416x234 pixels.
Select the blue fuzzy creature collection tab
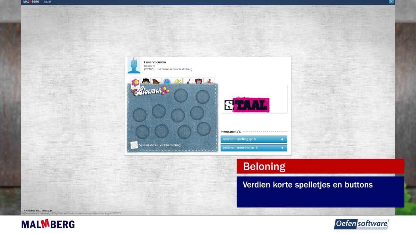167,81
